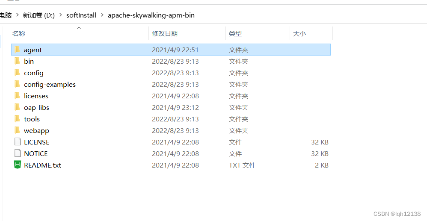The image size is (427, 221).
Task: Click the oap-libs folder icon
Action: tap(17, 107)
